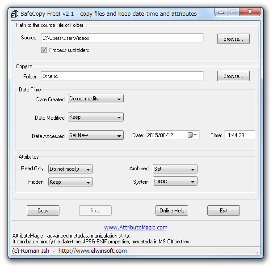Close the SafeCopy window
Screen dimensions: 273x268
pos(250,12)
